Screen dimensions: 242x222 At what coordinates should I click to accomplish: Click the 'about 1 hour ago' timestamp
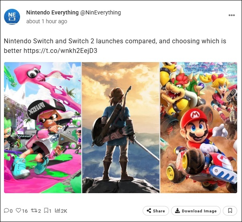click(x=46, y=21)
